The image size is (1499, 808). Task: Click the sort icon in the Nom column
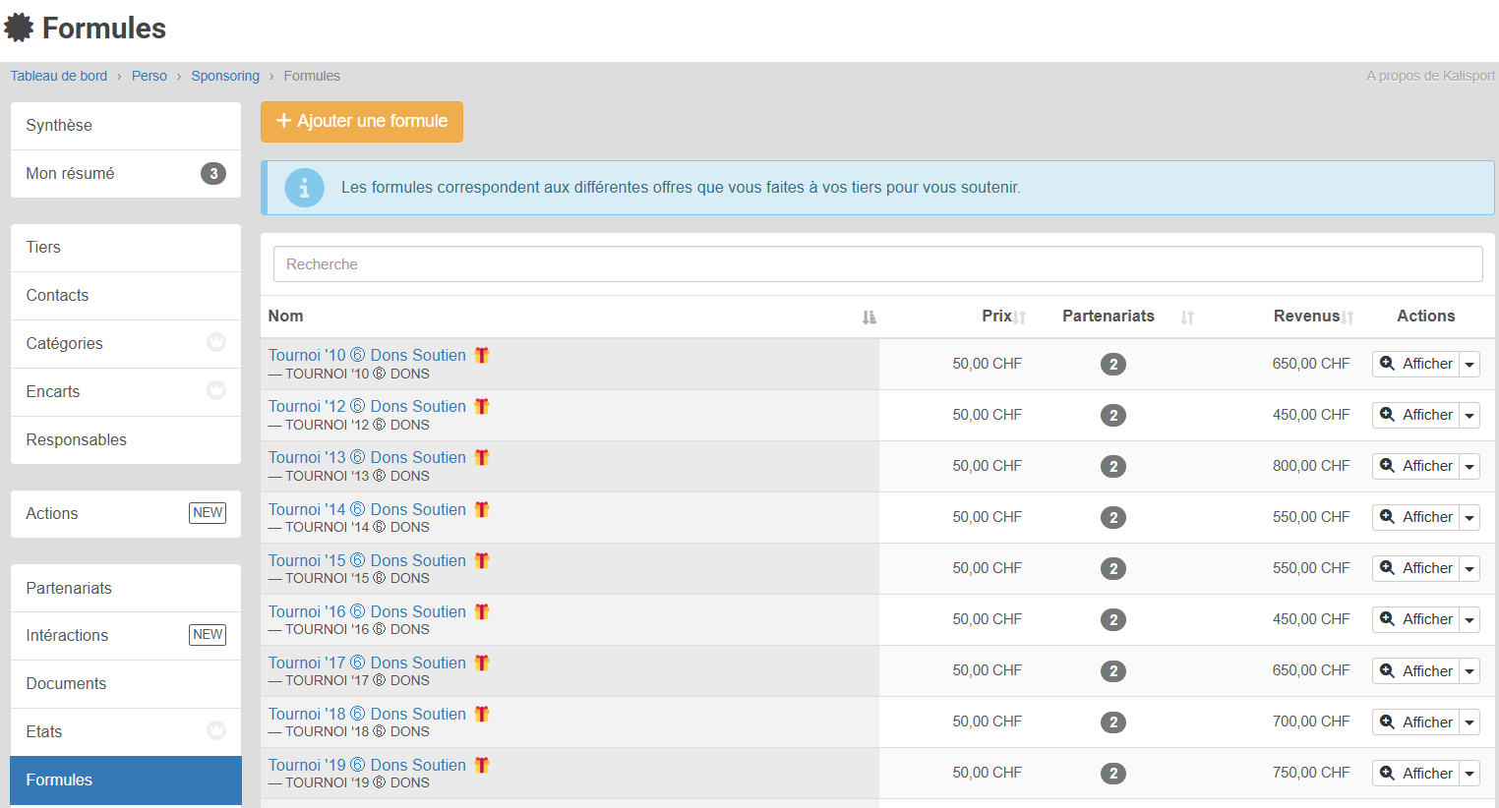coord(869,317)
